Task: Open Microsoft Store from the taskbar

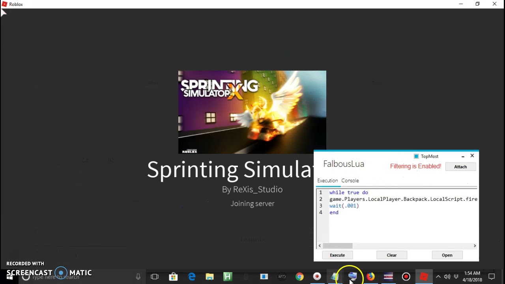Action: coord(173,277)
